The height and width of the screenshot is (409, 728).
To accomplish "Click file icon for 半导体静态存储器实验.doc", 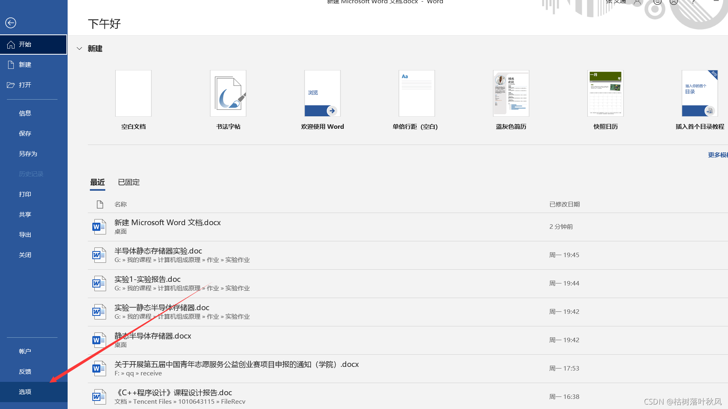I will click(99, 255).
